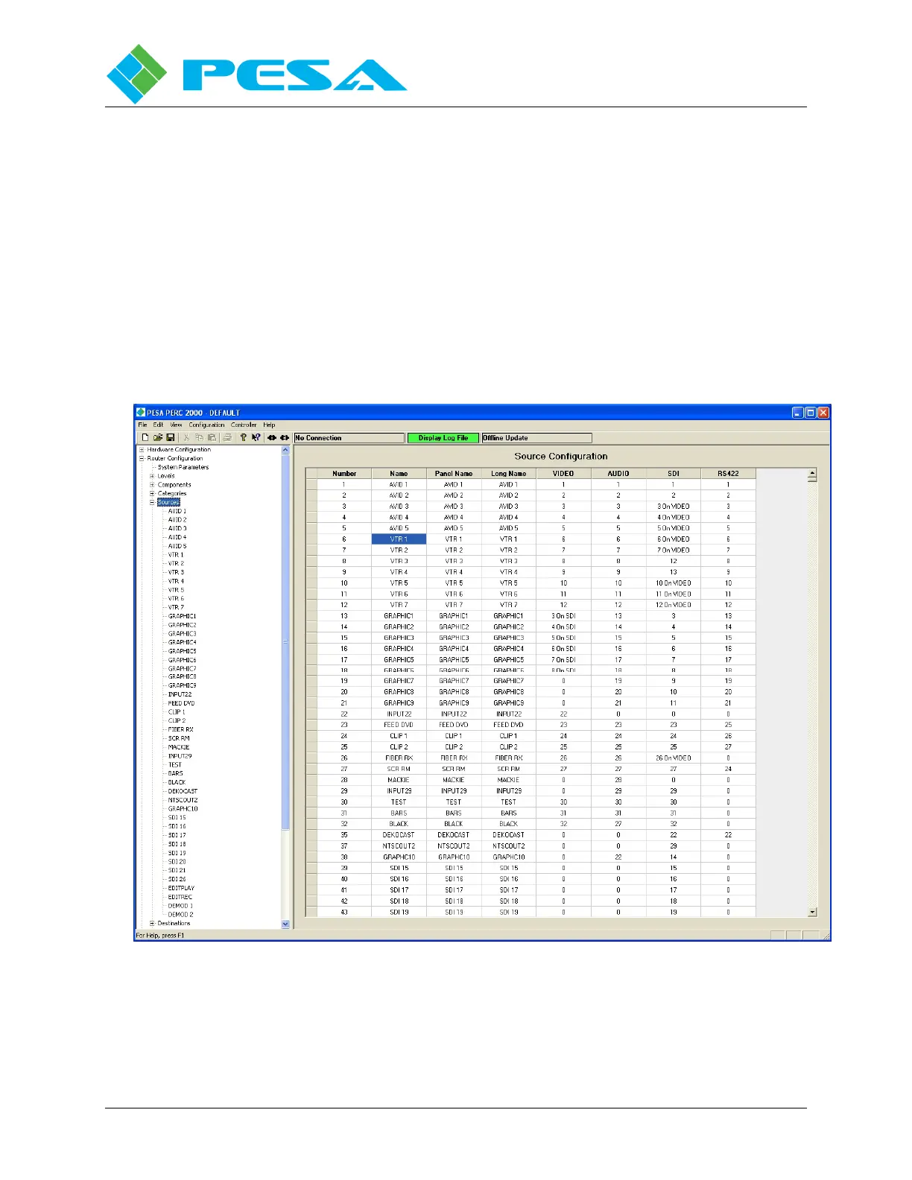Click the '3 On VIDEO' SDI cell
The height and width of the screenshot is (1180, 912).
click(674, 507)
